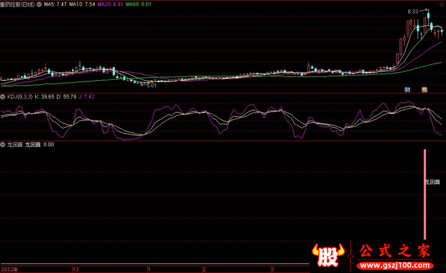Click the KDJ(9,3,3) indicator name
Viewport: 446px width, 273px height.
20,97
